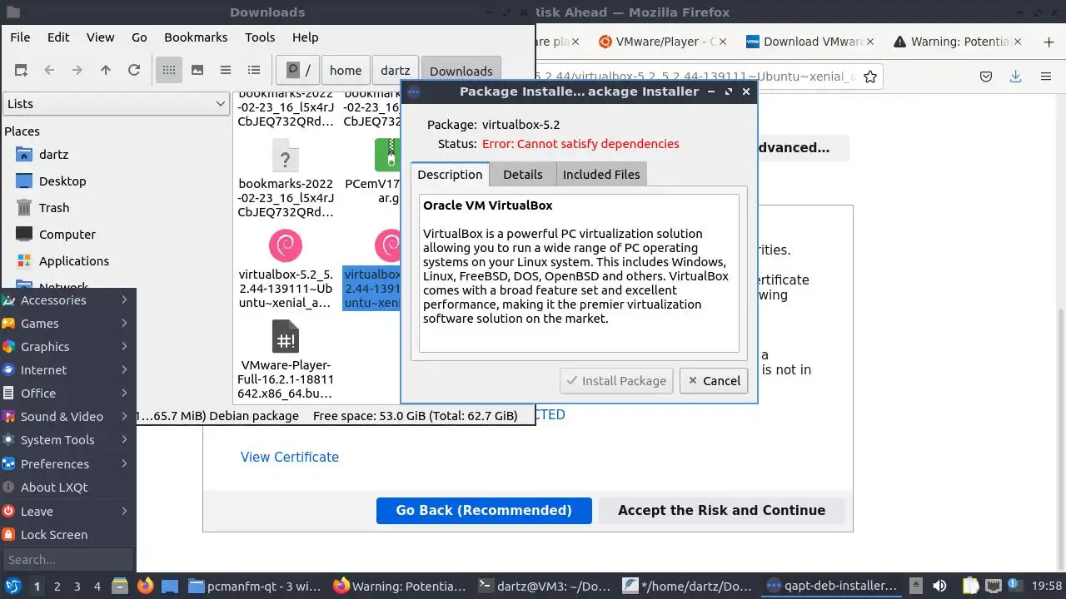Screen dimensions: 1066x599
Task: Go back in the file manager toolbar
Action: tap(49, 71)
